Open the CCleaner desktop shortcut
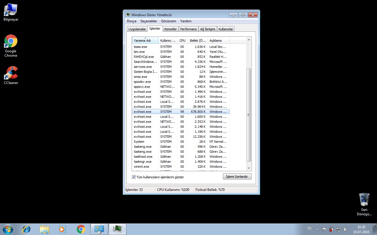377x235 pixels. [x=11, y=75]
